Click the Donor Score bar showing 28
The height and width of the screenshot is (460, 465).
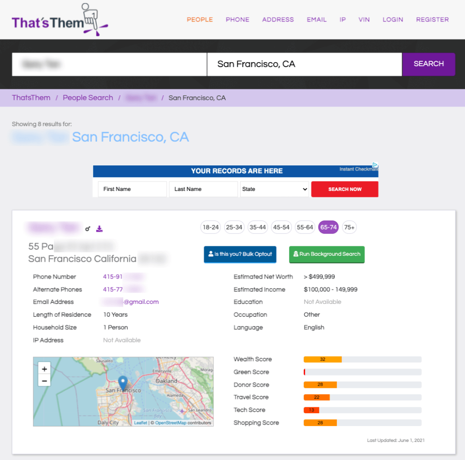tap(320, 385)
